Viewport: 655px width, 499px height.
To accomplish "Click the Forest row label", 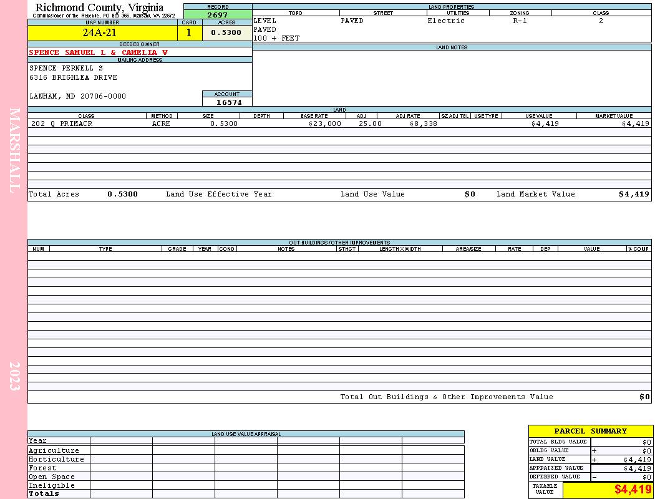I will (x=42, y=468).
